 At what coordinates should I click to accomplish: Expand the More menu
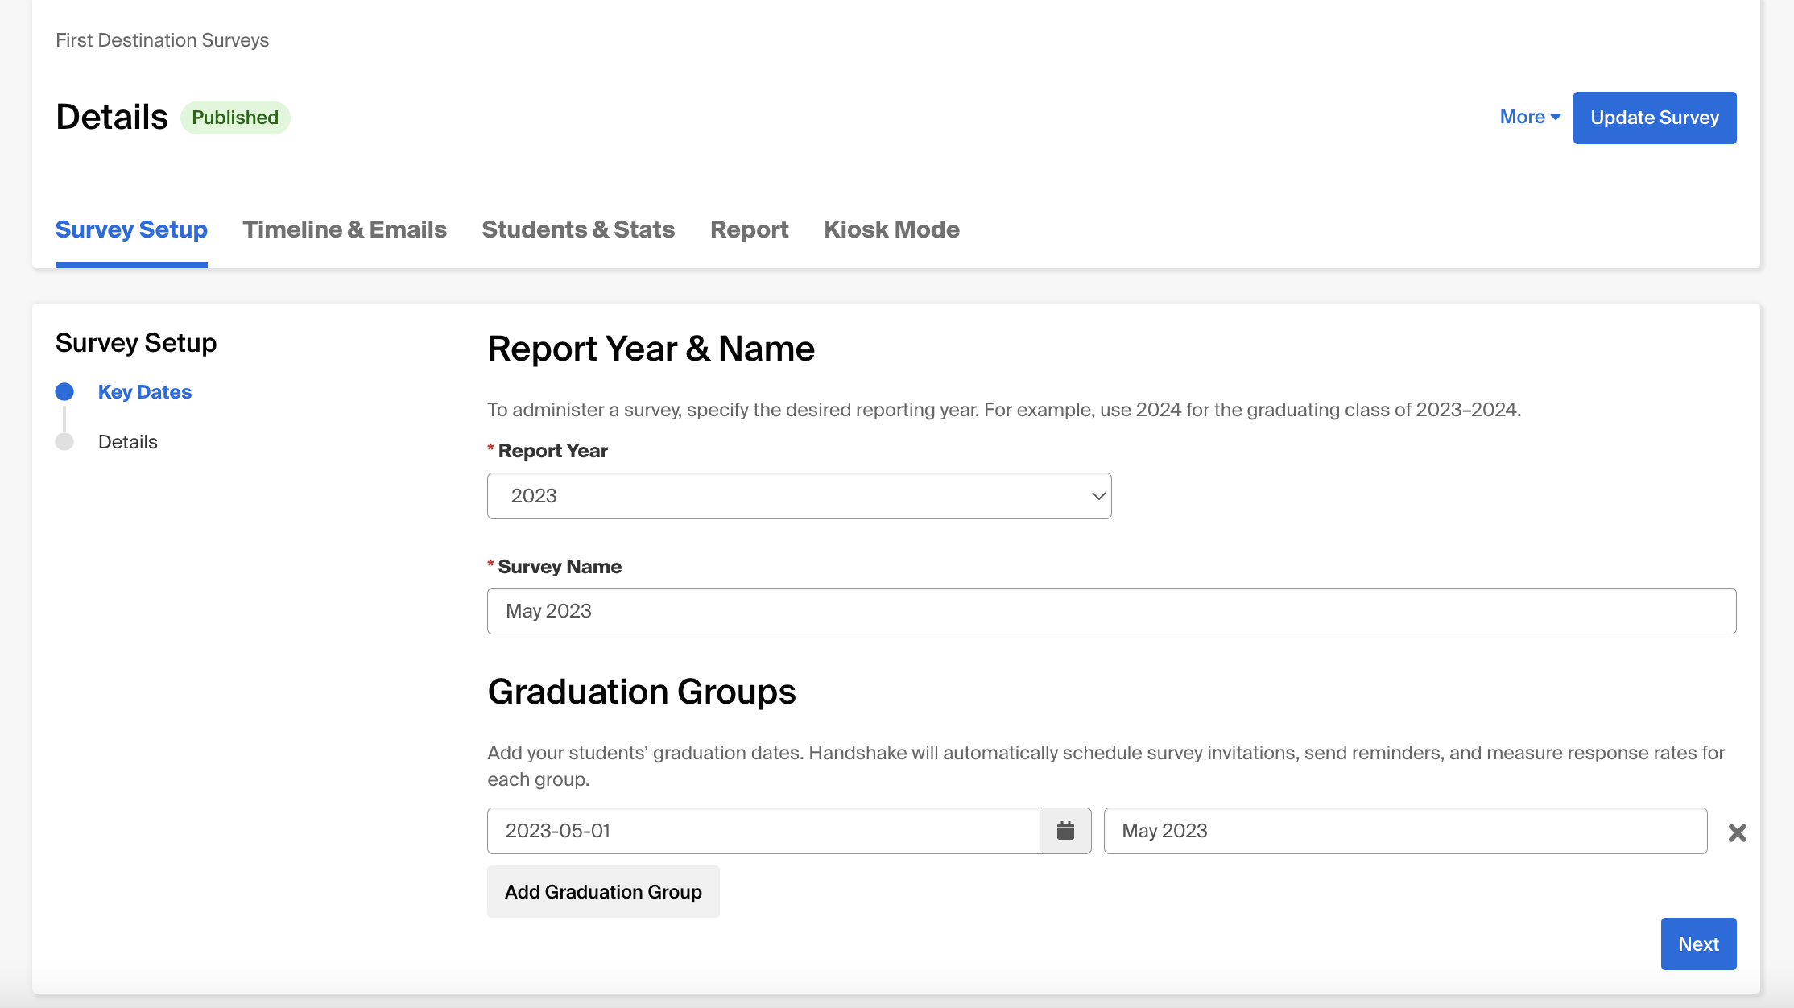tap(1530, 118)
